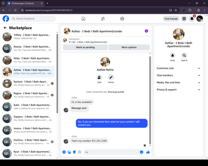Reload the page in the browser
The width and height of the screenshot is (208, 166).
point(15,10)
